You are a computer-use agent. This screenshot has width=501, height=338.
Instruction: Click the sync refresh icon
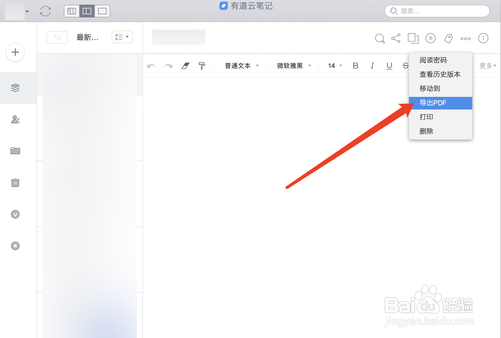(x=45, y=11)
